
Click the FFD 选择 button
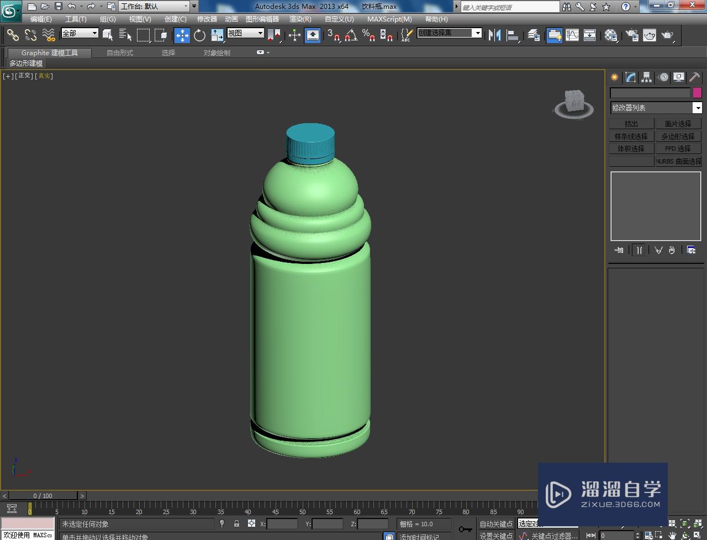(x=678, y=149)
